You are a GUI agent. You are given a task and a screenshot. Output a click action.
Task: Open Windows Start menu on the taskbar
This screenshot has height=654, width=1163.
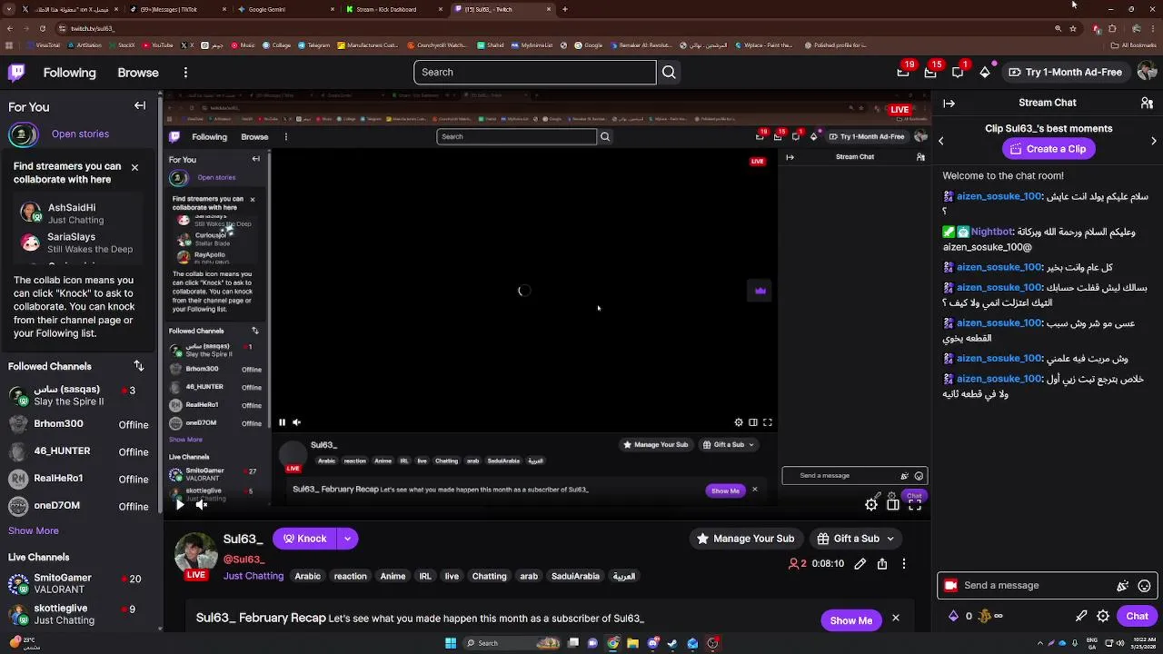pyautogui.click(x=451, y=643)
